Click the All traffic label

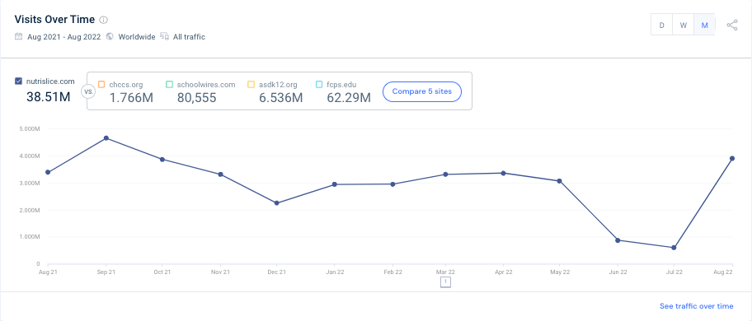[x=189, y=37]
